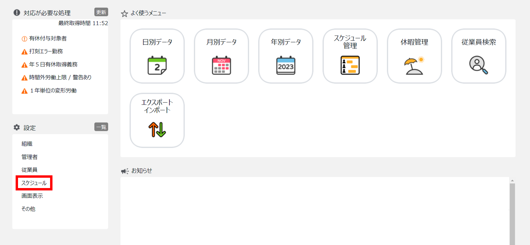Open 休暇管理 beach umbrella icon

click(414, 65)
